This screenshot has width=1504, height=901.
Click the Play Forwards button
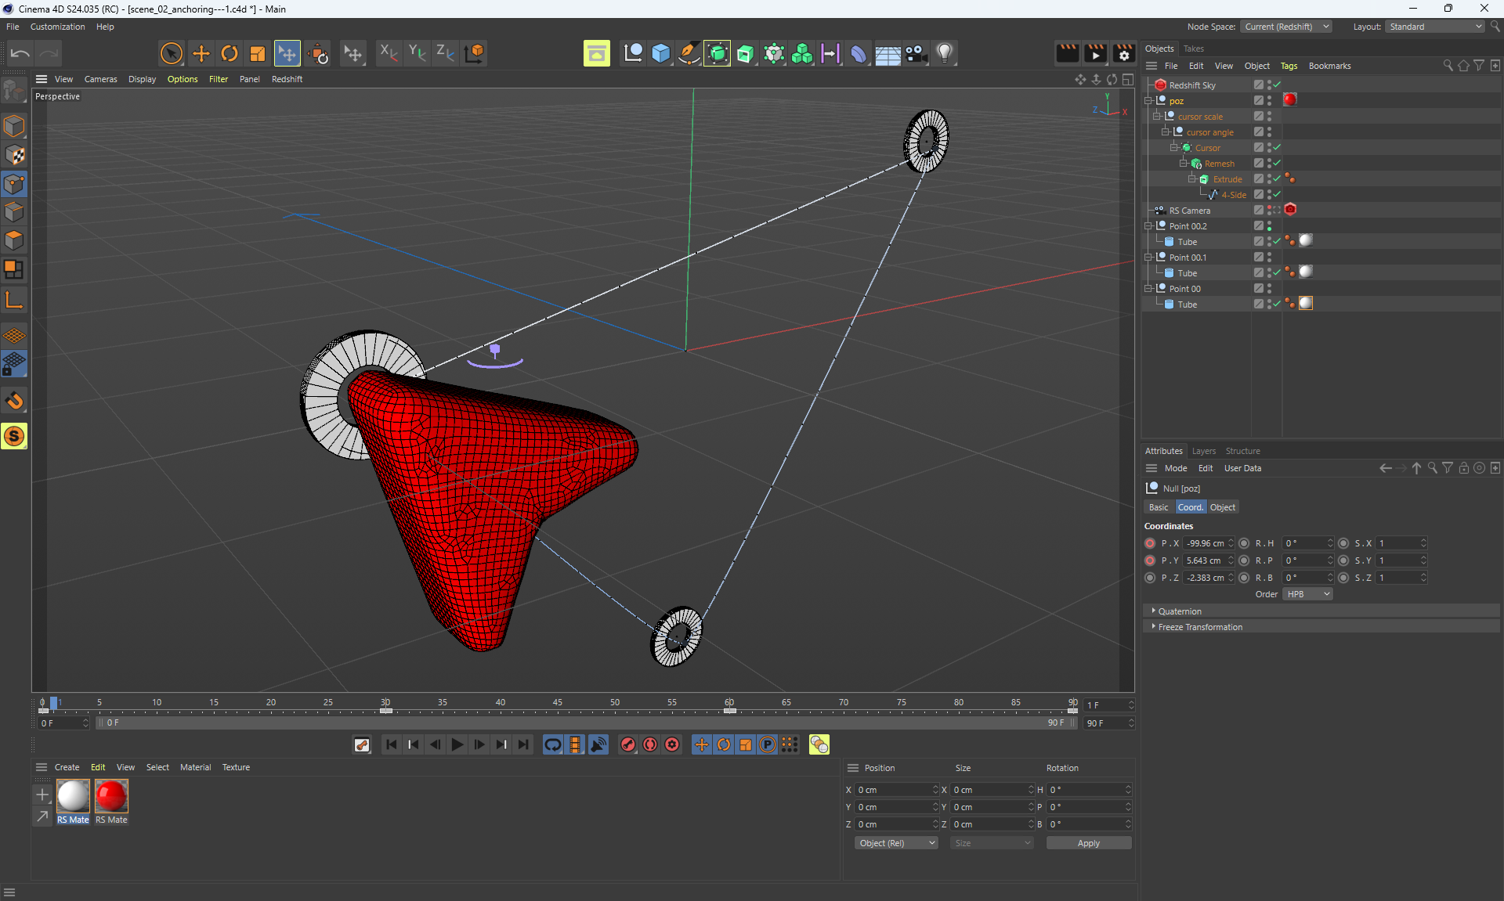pyautogui.click(x=457, y=744)
